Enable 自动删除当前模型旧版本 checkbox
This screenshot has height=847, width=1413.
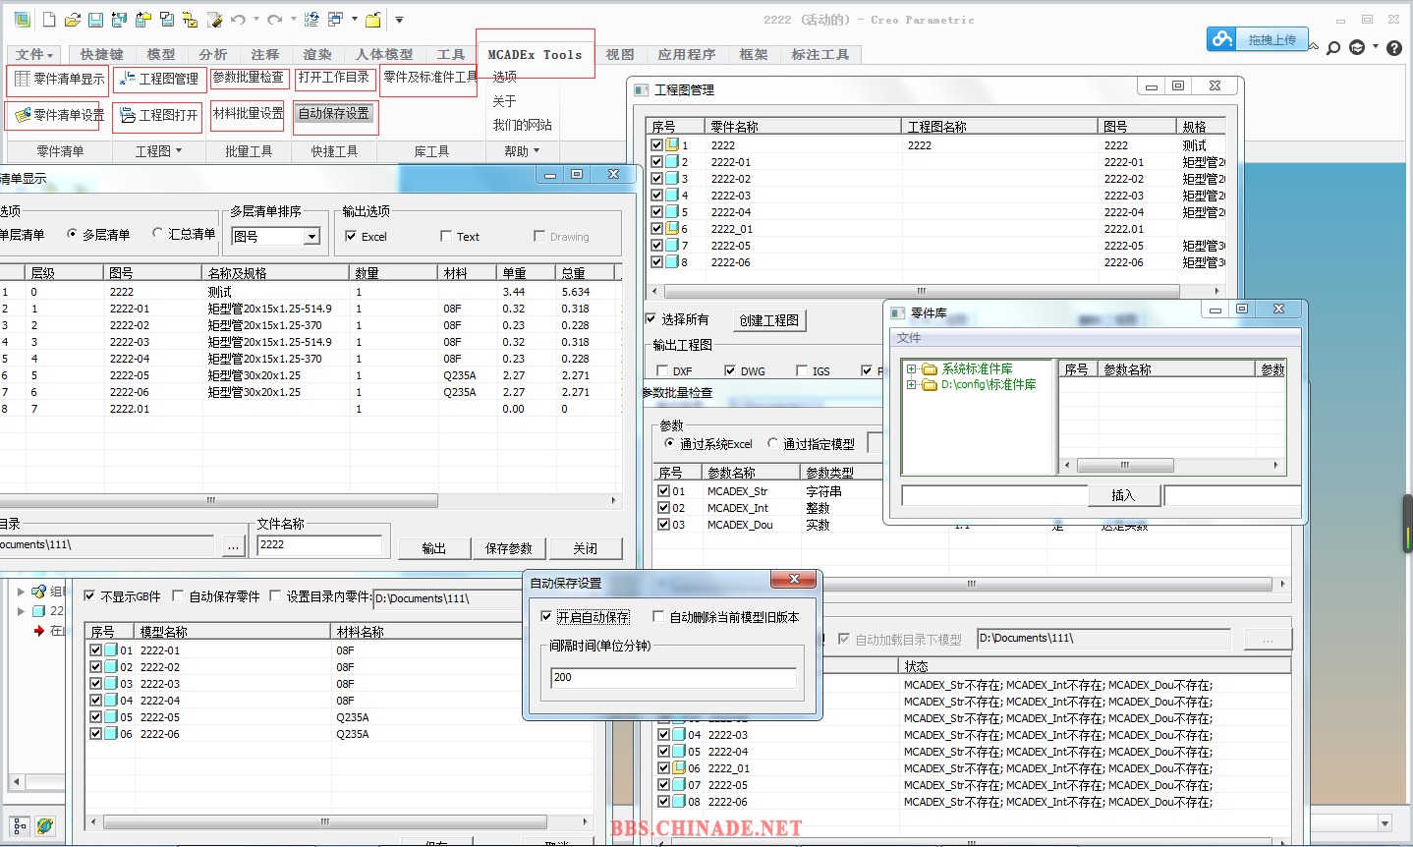(659, 617)
